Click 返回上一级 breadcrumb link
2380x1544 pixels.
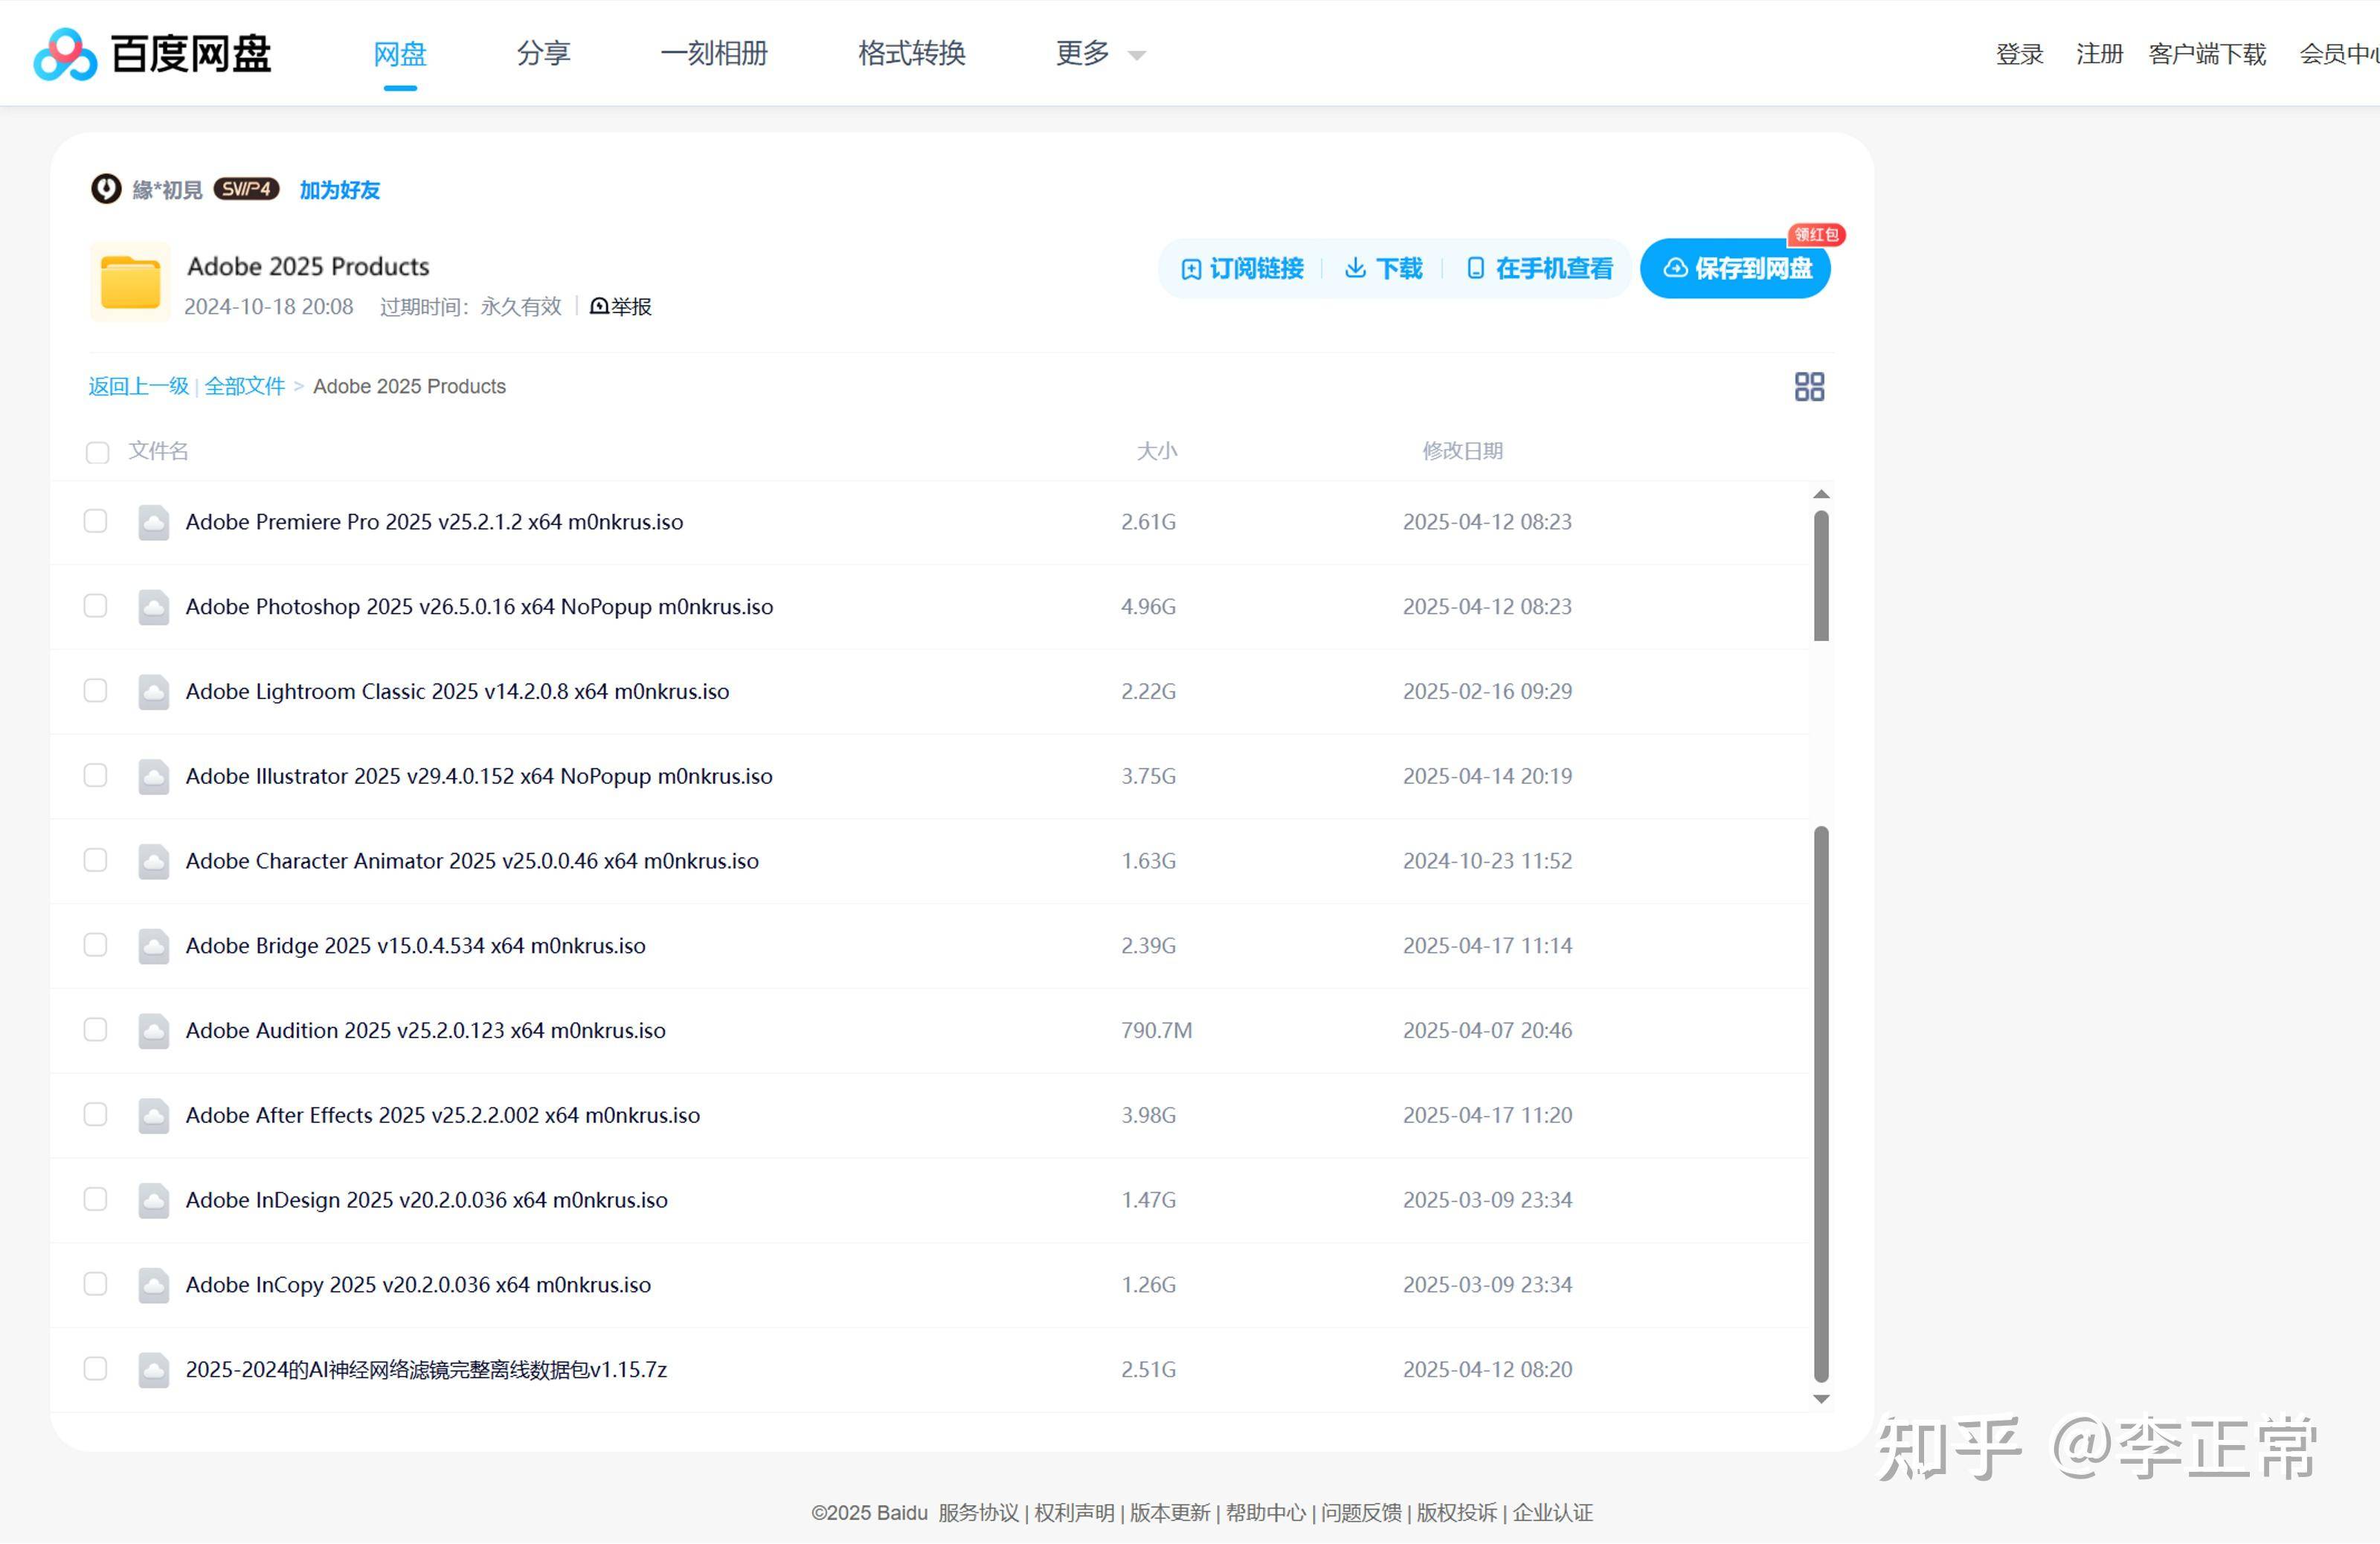(x=139, y=386)
